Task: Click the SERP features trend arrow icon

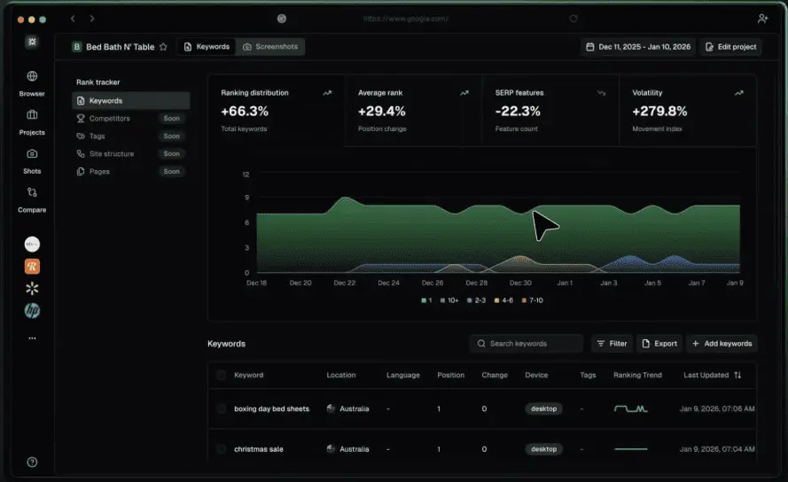Action: click(601, 93)
